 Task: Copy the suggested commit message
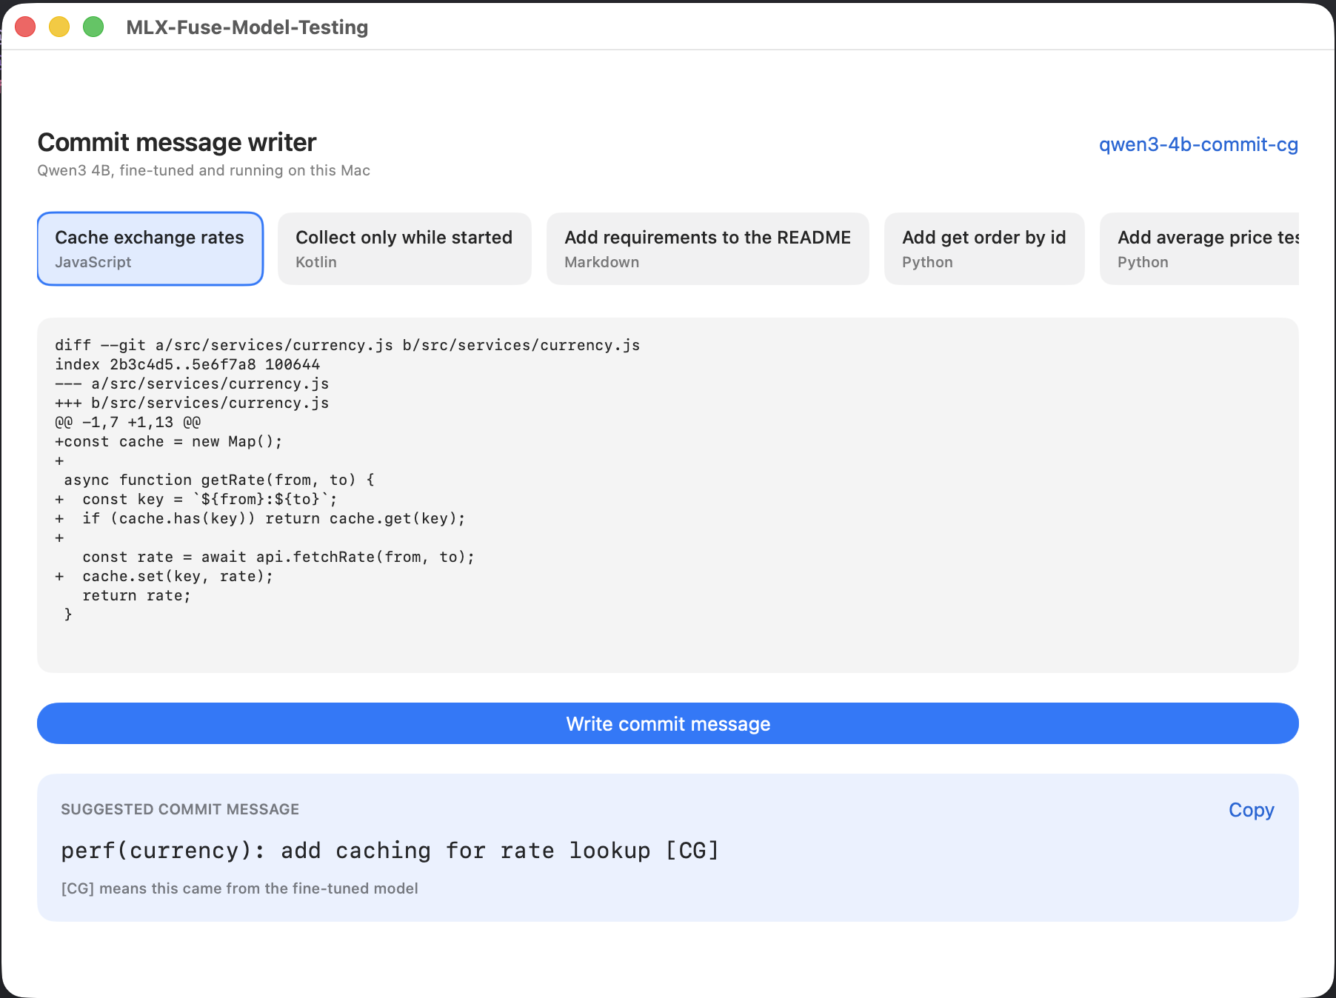pos(1251,810)
